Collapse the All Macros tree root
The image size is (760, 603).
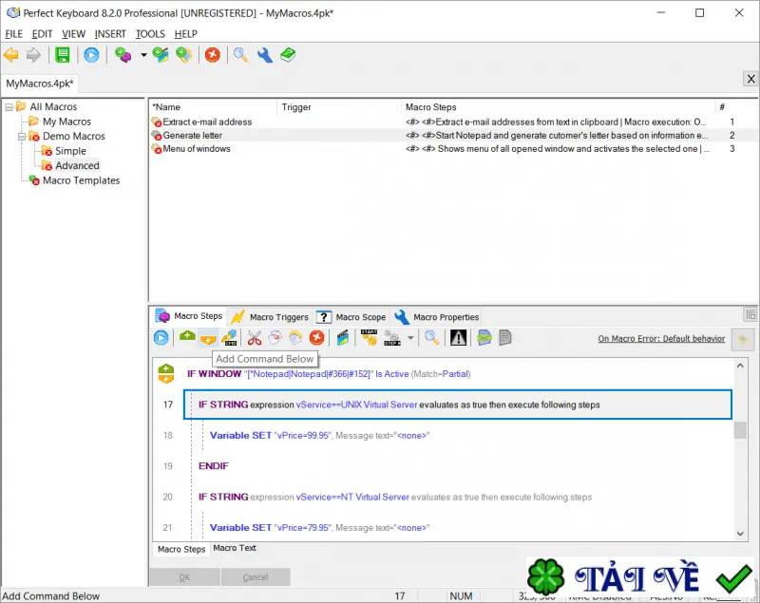[9, 107]
